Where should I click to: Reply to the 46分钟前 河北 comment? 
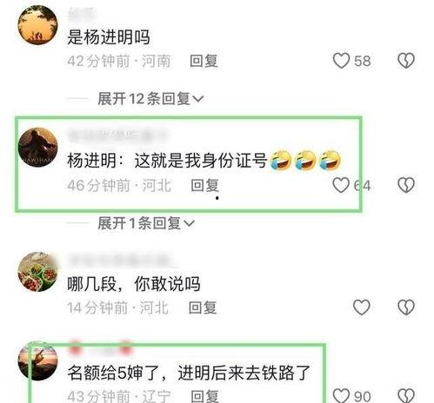204,185
